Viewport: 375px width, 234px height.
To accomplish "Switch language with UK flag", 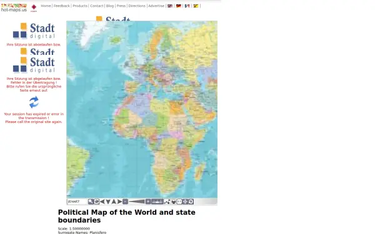I will 170,6.
